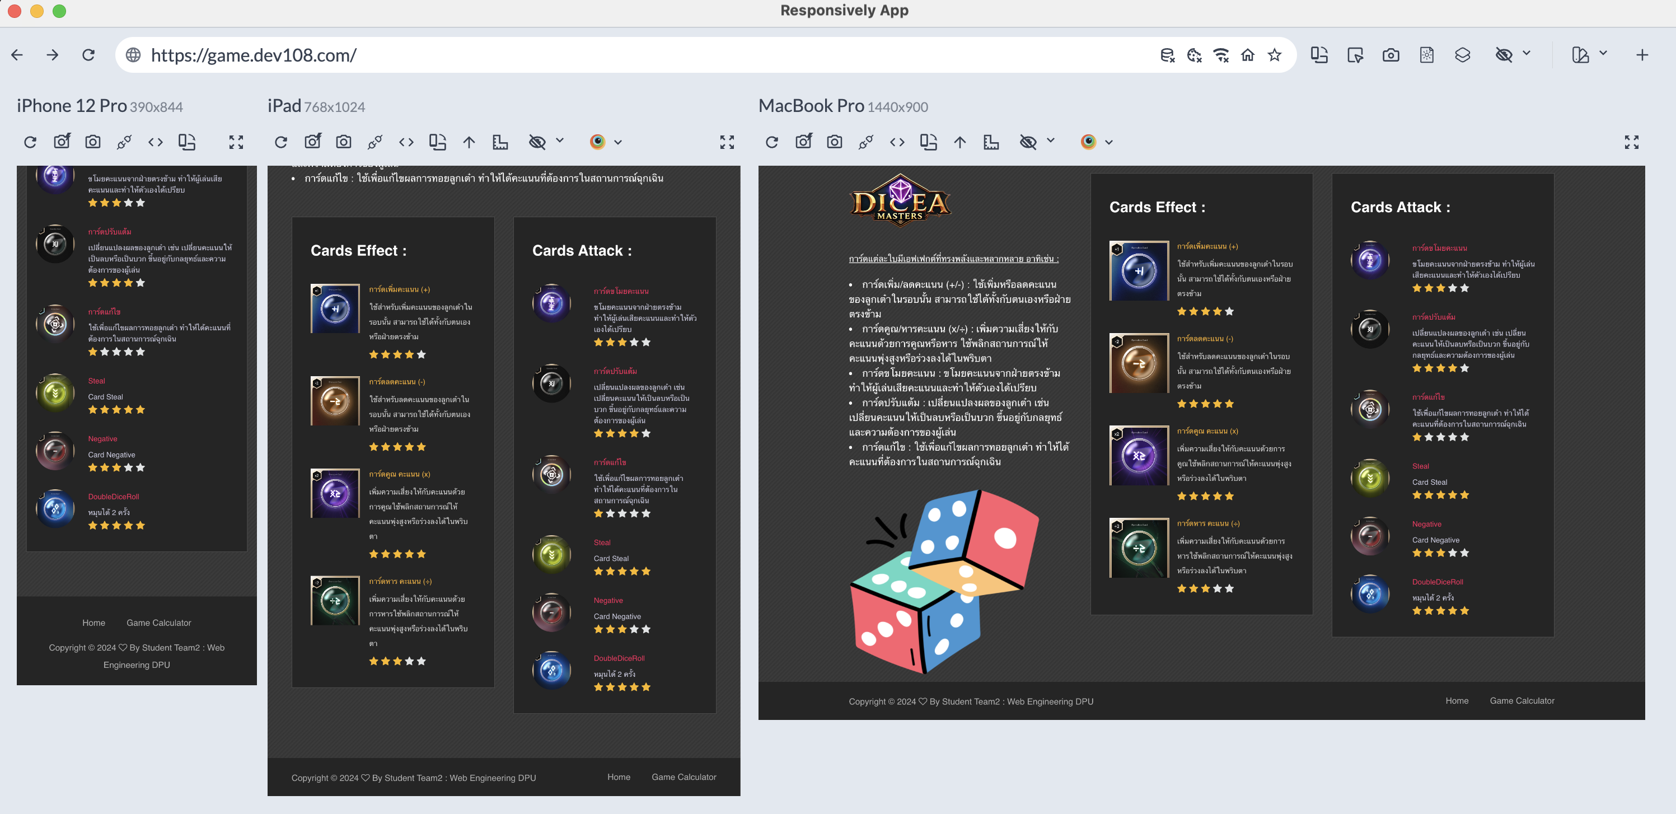Image resolution: width=1676 pixels, height=814 pixels.
Task: Rotate the iPad device orientation
Action: point(438,142)
